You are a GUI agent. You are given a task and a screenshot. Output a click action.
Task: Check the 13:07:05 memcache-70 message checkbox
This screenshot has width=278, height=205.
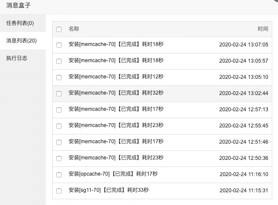point(59,45)
